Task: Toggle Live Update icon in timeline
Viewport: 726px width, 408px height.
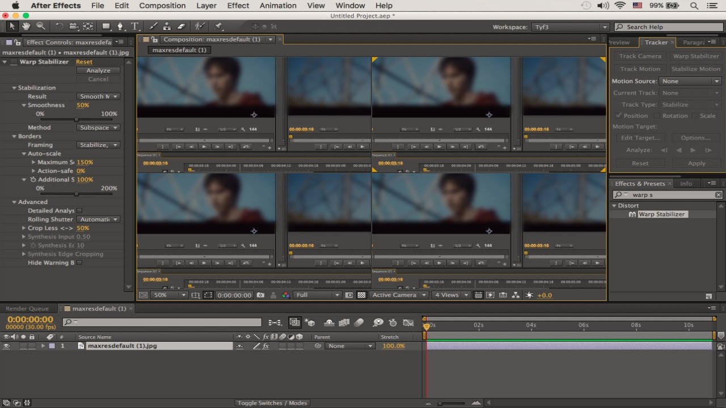Action: click(x=295, y=322)
